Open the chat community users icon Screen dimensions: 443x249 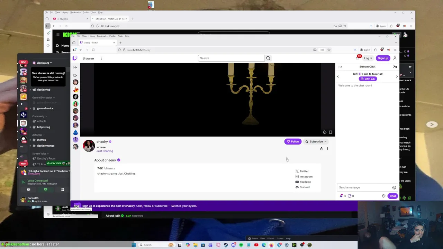tap(395, 67)
